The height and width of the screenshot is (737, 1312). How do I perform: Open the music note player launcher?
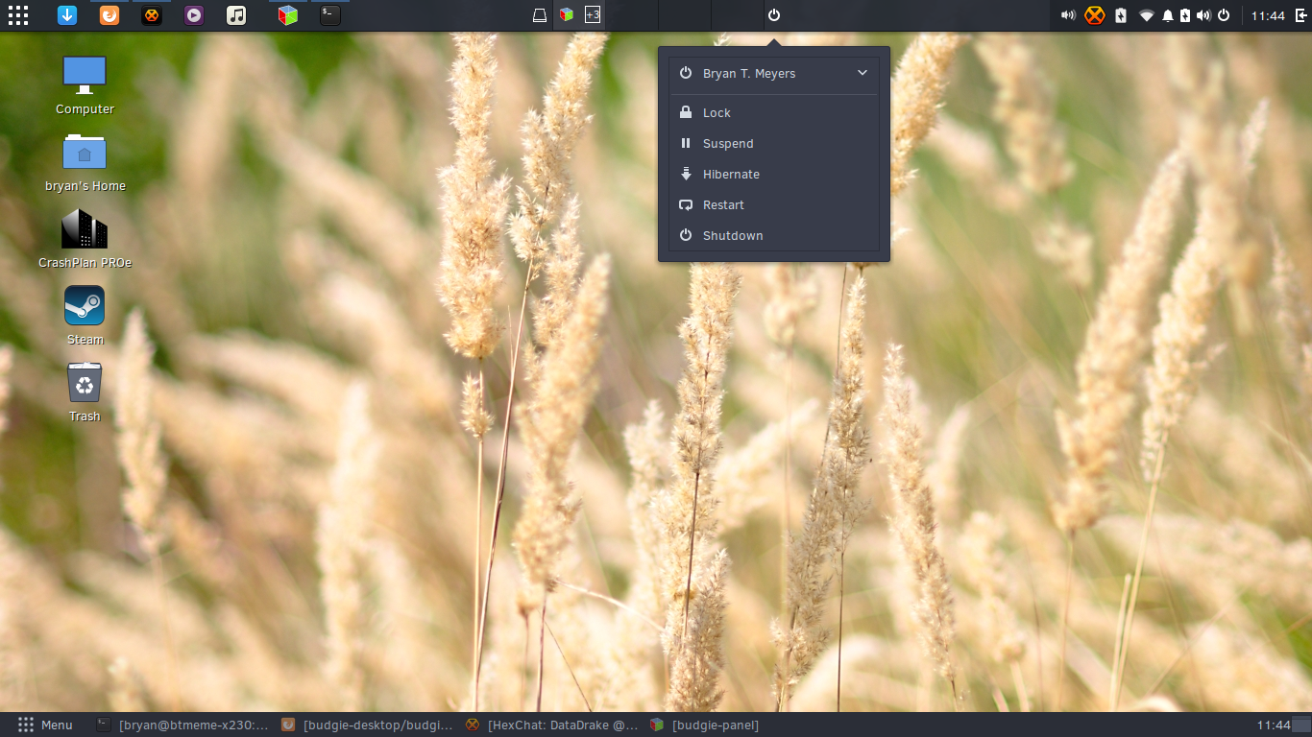[236, 15]
